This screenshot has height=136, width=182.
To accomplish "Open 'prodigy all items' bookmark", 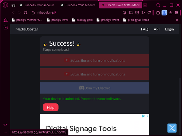I will [x=136, y=20].
